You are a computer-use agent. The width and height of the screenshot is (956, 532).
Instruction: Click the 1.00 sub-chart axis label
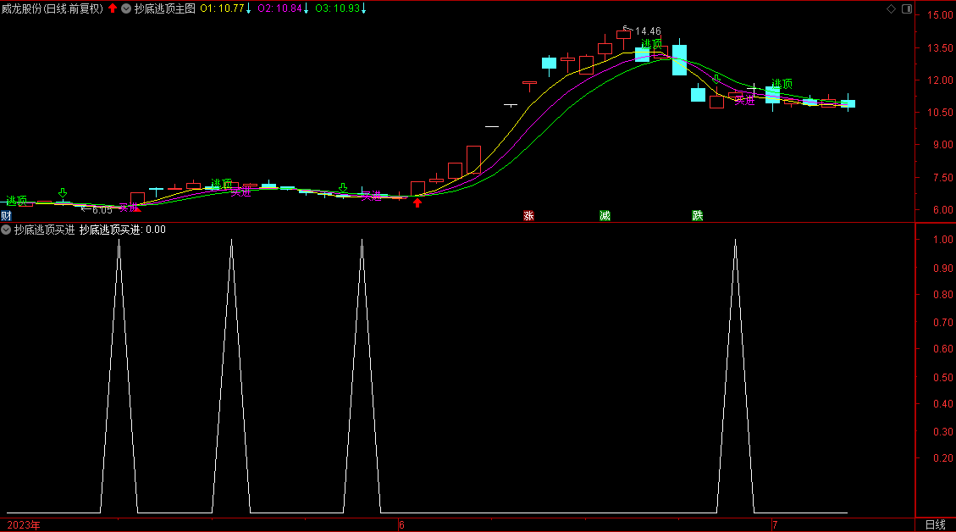tap(942, 240)
